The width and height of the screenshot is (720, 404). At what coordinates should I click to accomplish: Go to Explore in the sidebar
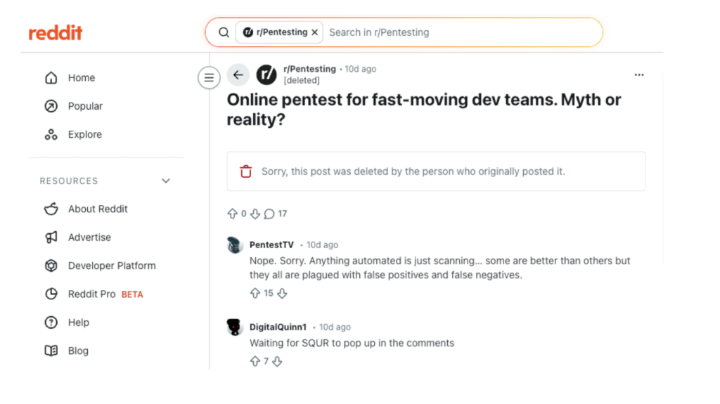[x=84, y=134]
